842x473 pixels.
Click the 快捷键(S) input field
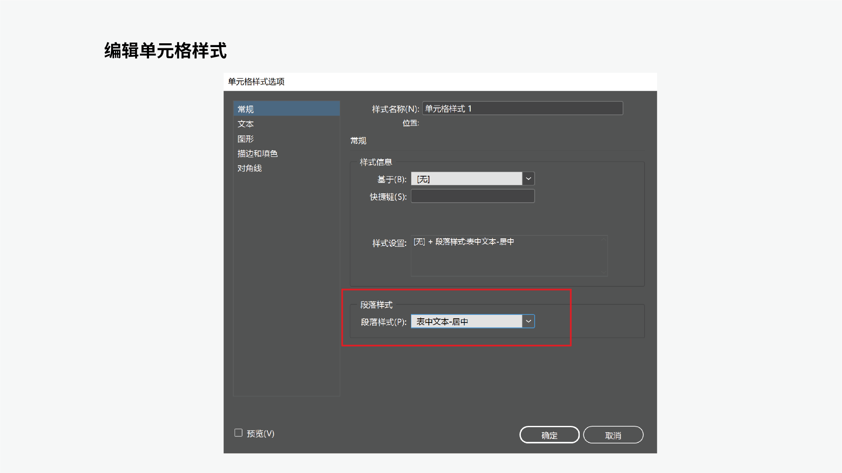pos(473,196)
